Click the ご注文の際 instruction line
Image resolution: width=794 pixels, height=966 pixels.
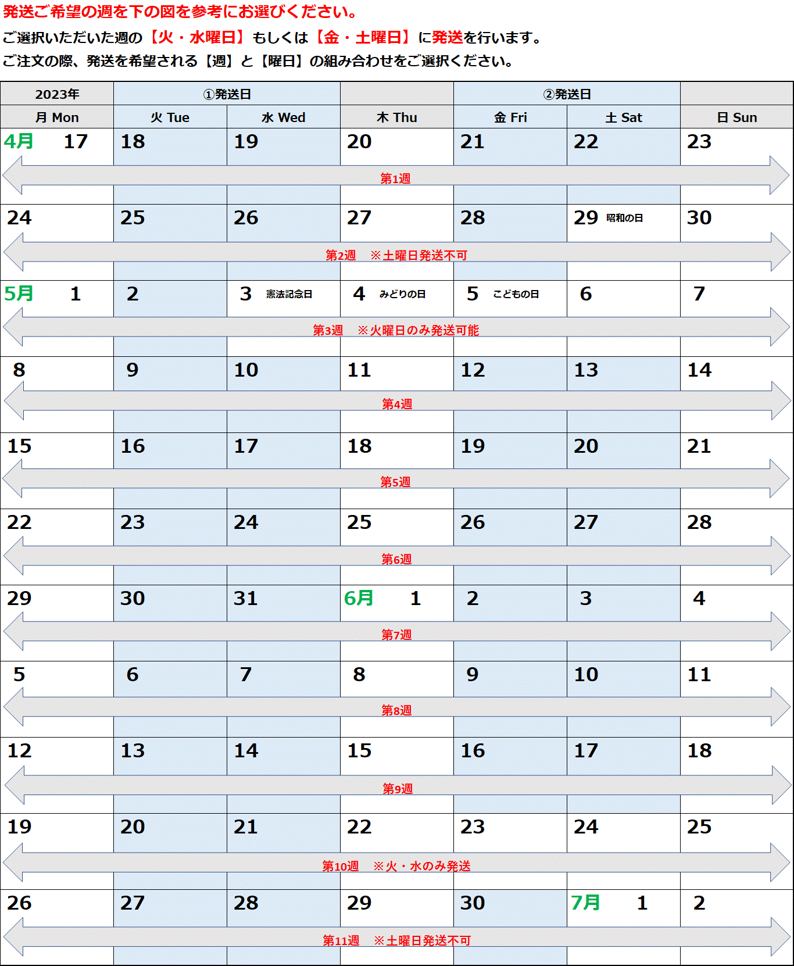[x=258, y=61]
